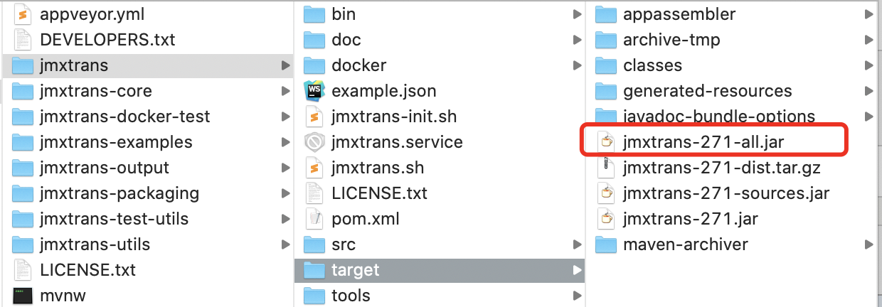Click the folder icon for jmxtrans-core
Viewport: 882px width, 307px height.
tap(23, 91)
